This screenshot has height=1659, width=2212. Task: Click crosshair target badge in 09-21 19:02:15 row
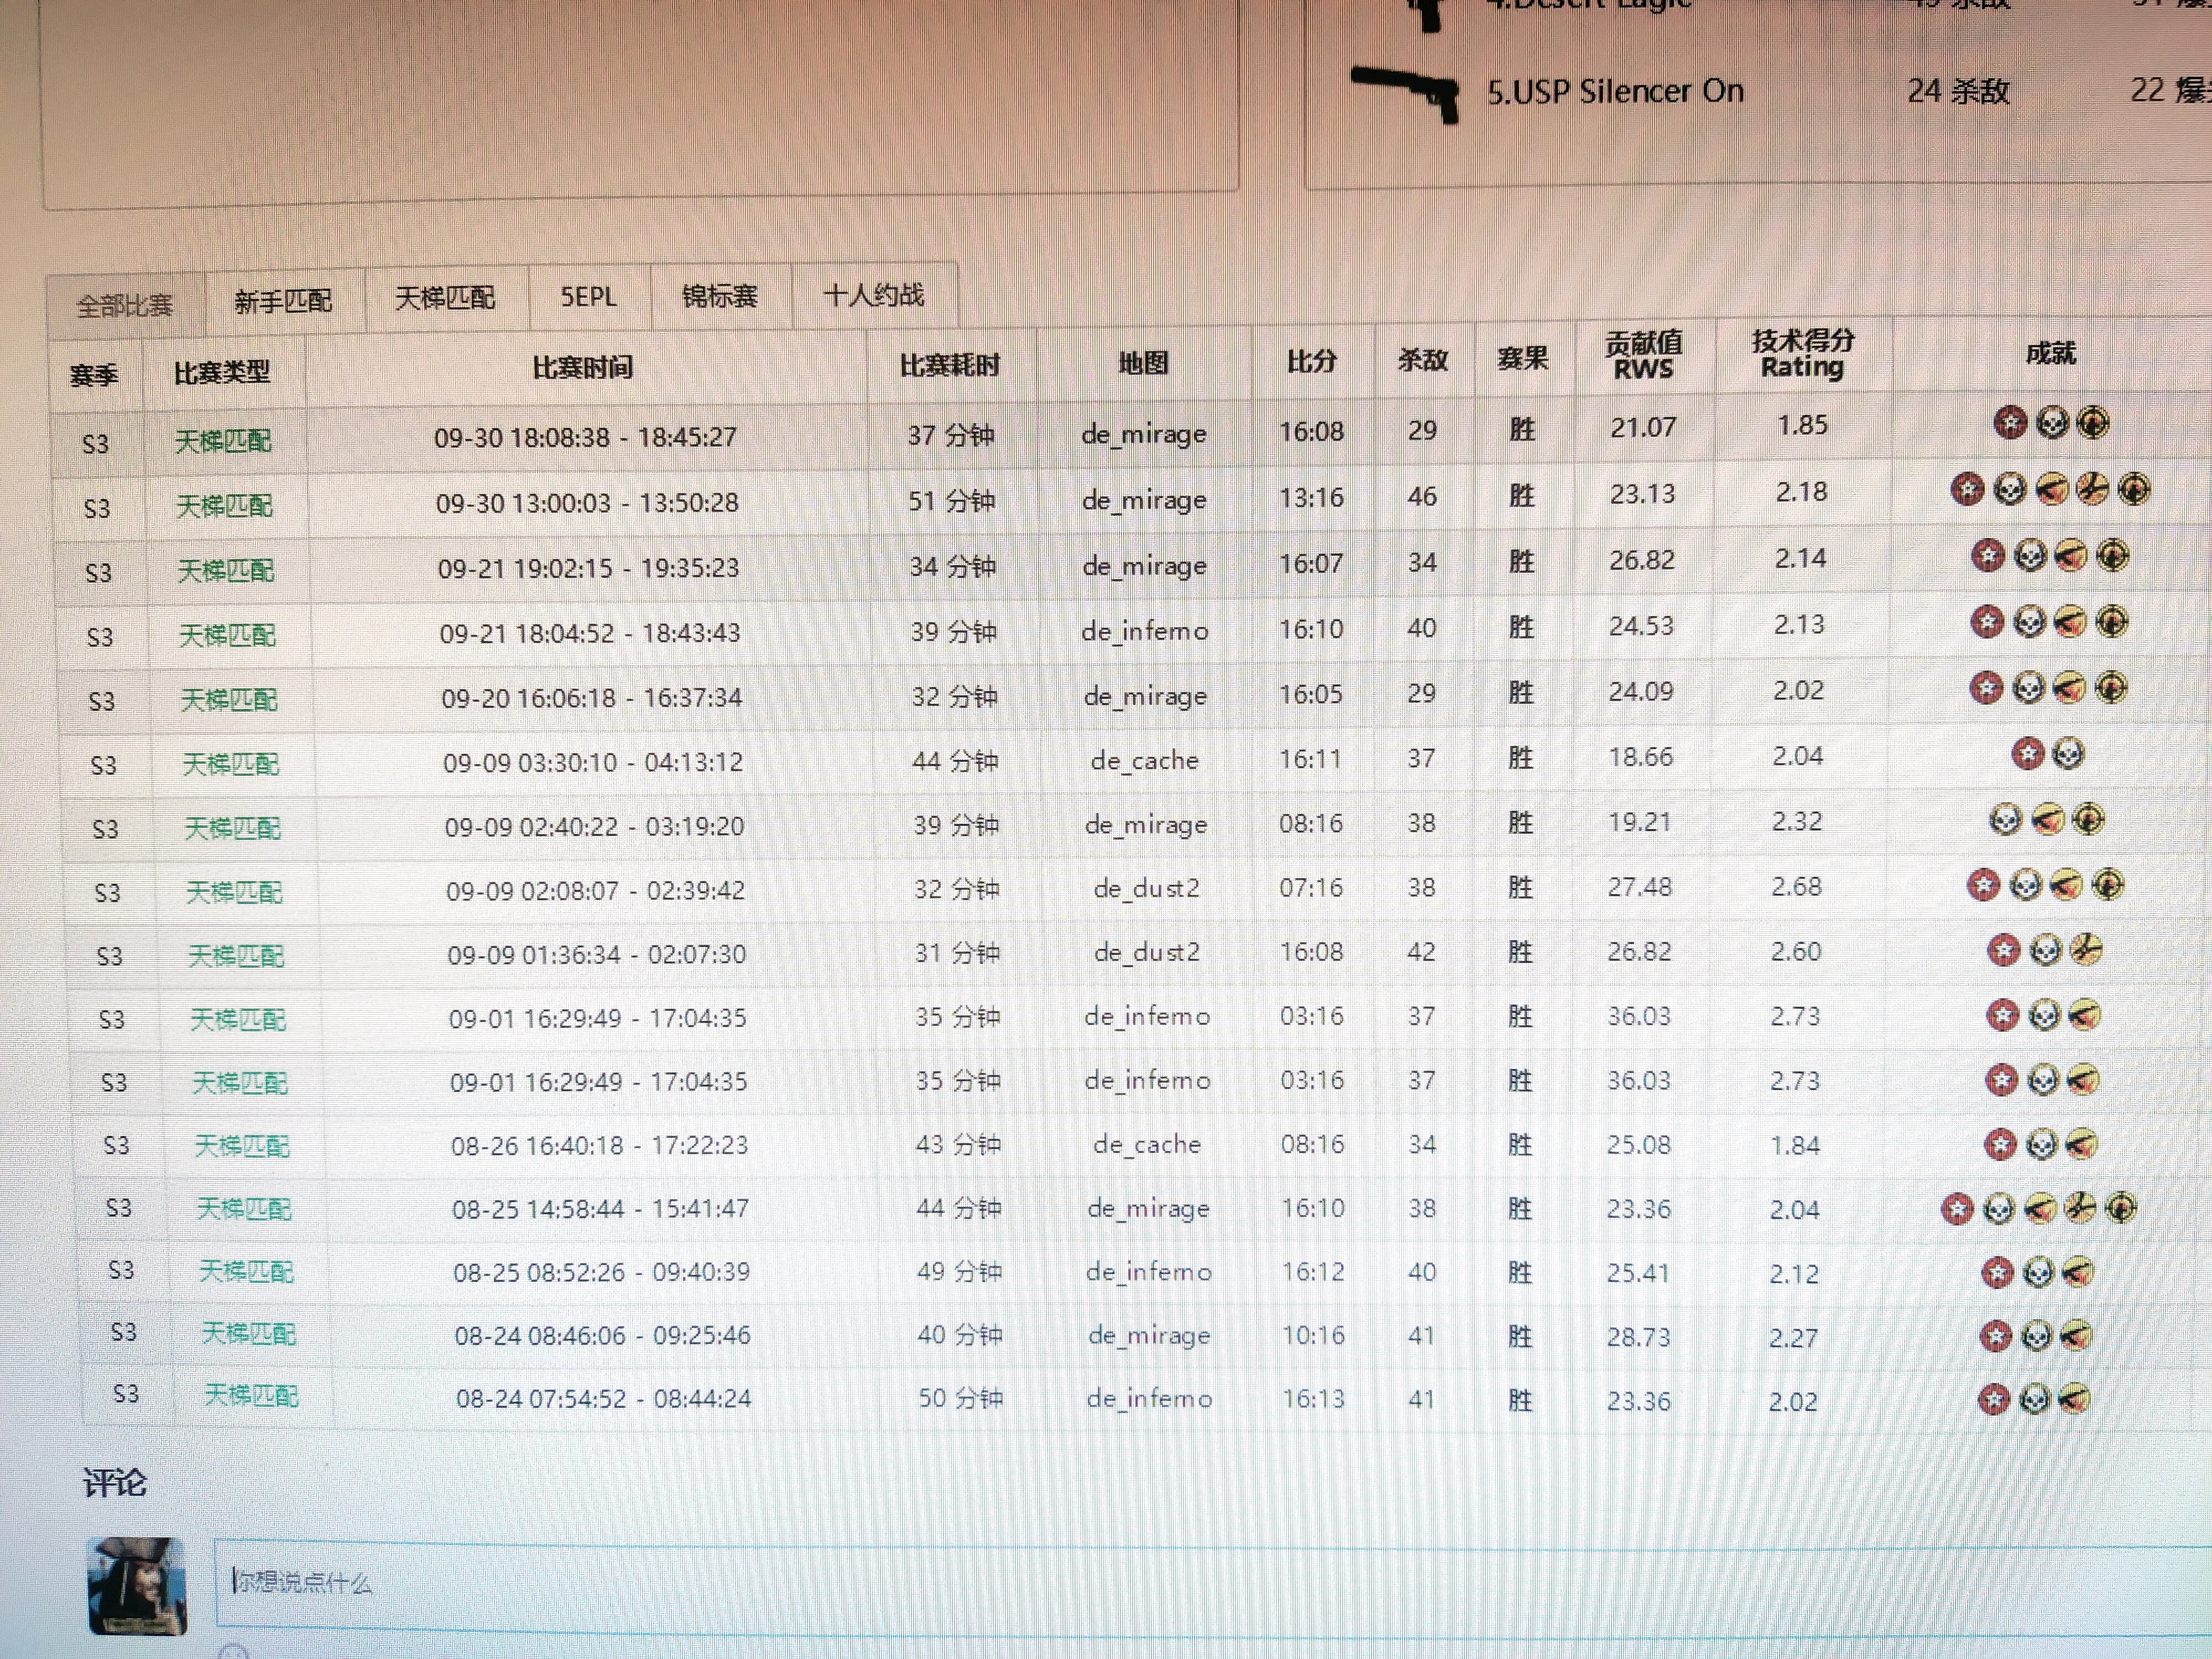click(2112, 555)
